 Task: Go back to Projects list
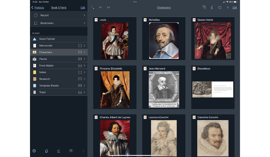click(x=38, y=7)
